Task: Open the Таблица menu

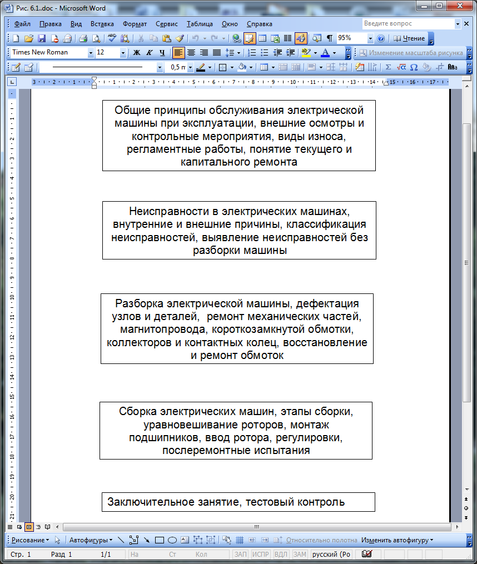Action: click(200, 24)
